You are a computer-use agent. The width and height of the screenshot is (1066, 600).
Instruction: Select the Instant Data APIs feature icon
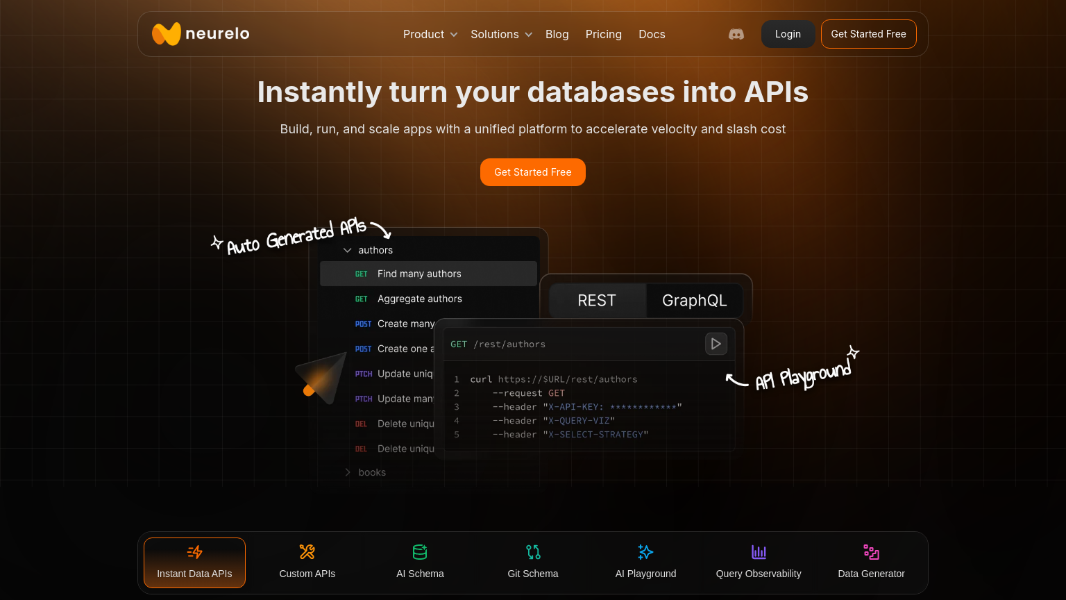(x=194, y=552)
